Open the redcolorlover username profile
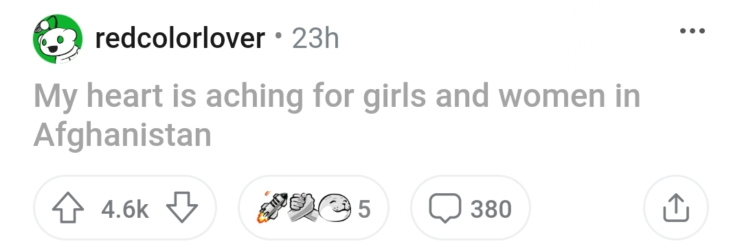 click(x=180, y=38)
